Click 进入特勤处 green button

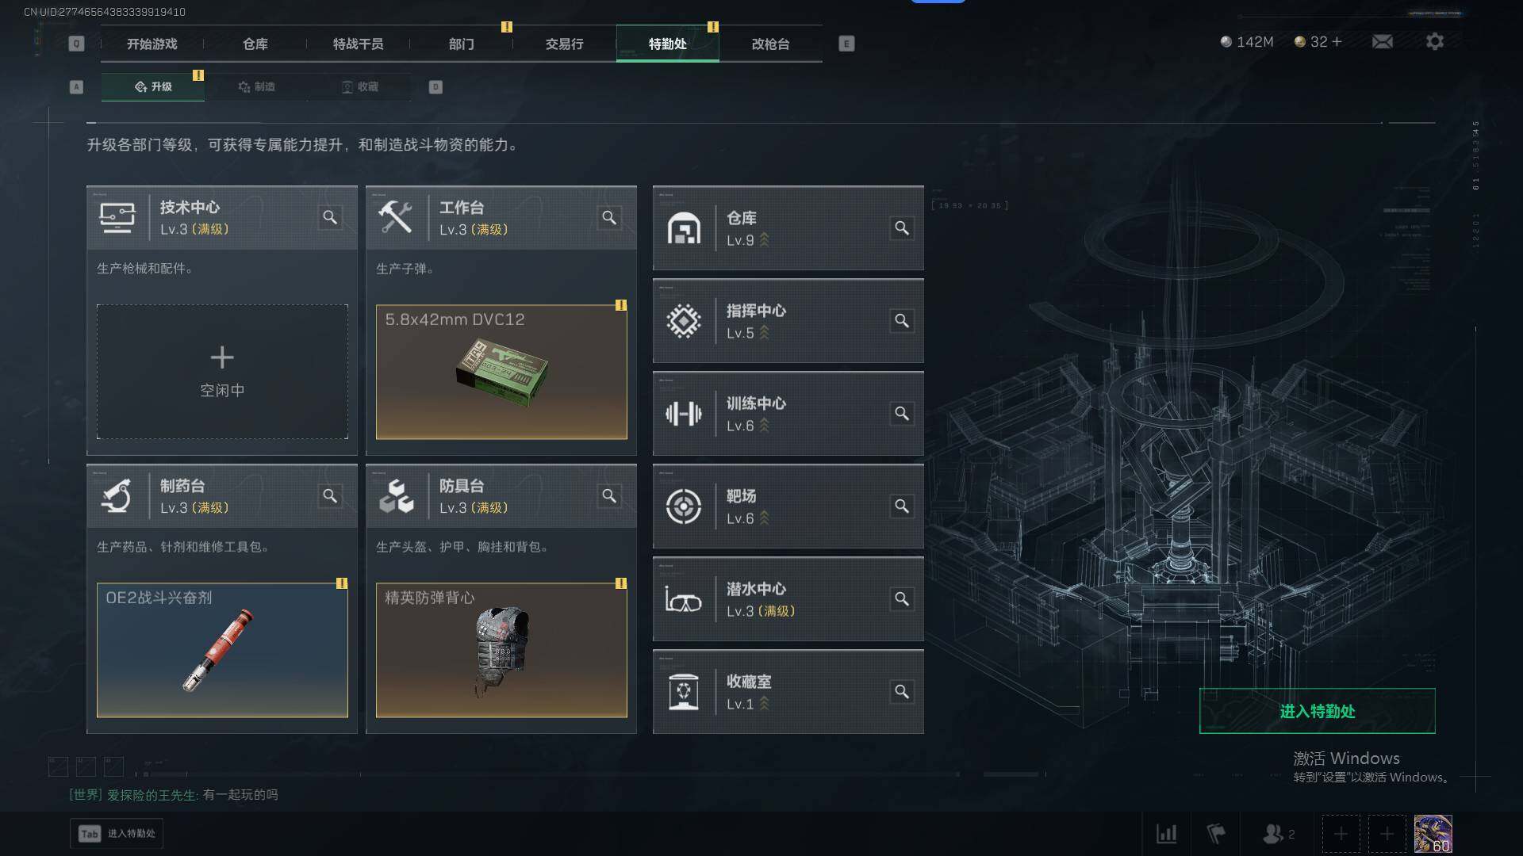1317,711
